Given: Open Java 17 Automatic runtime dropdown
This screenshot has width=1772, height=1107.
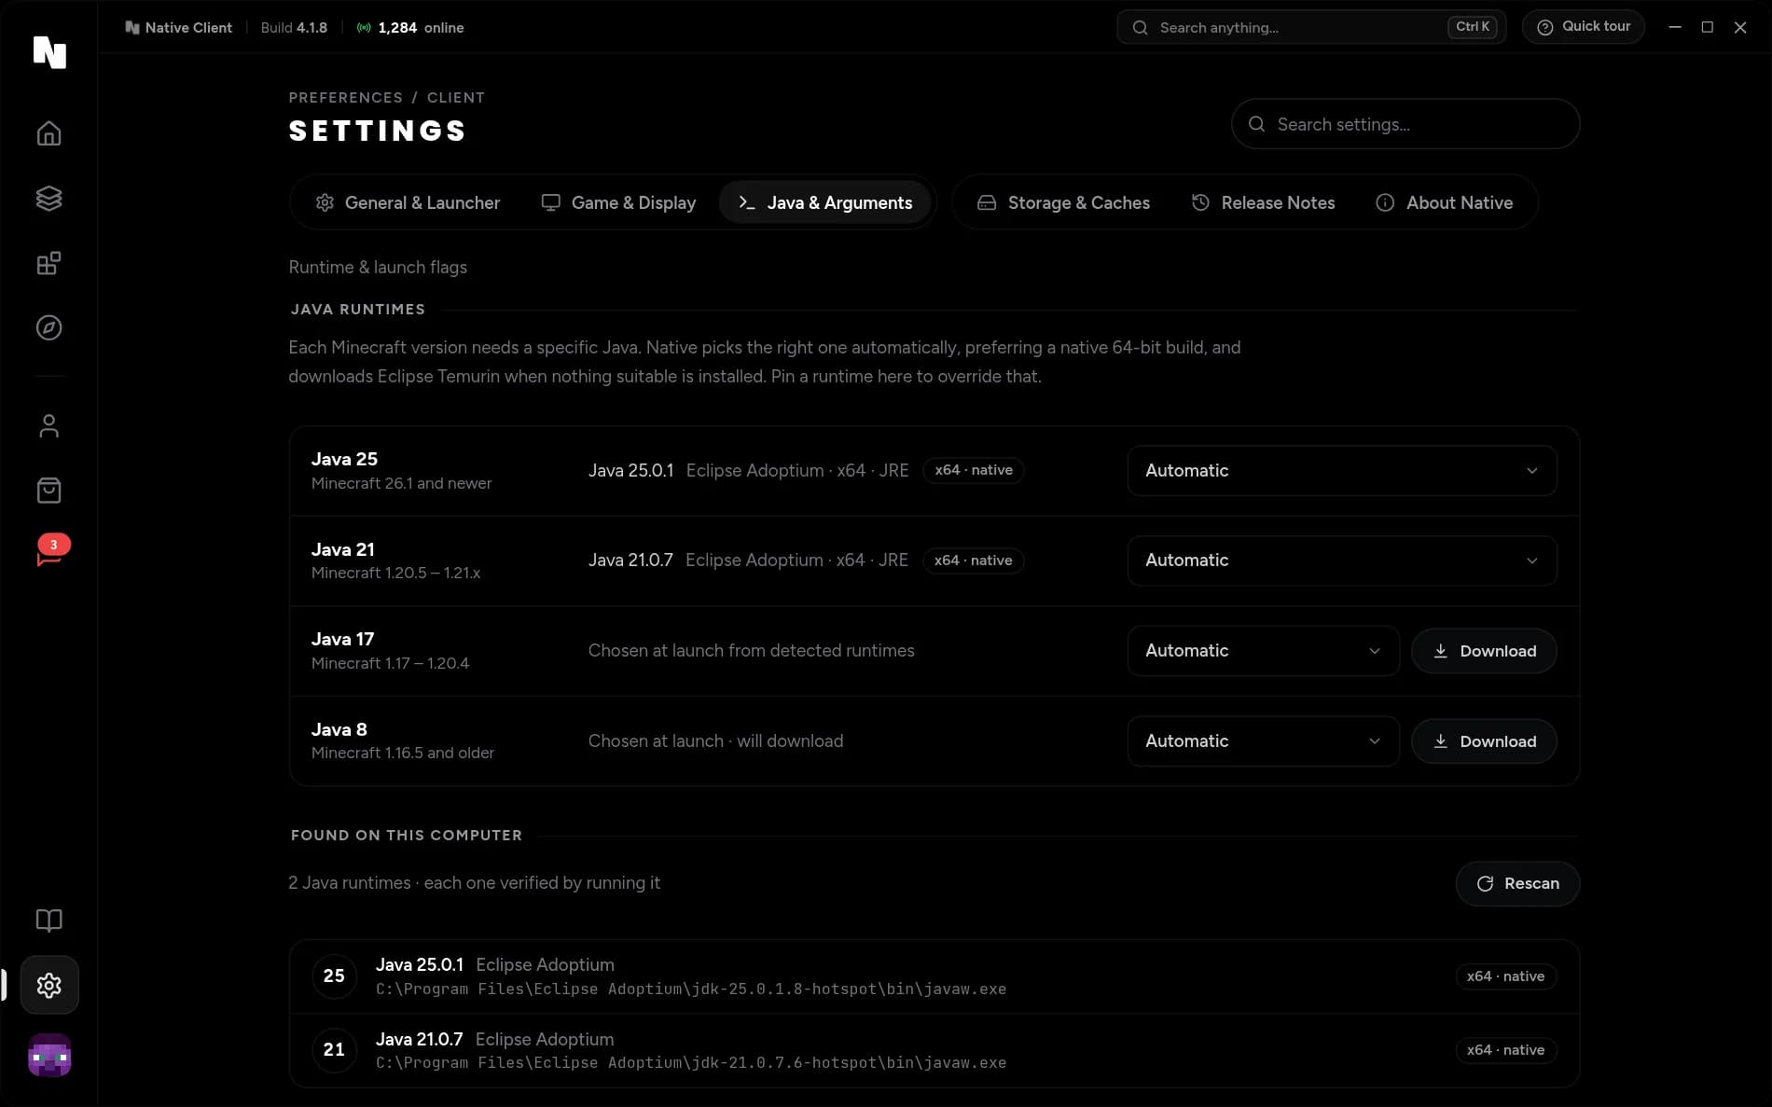Looking at the screenshot, I should (1263, 651).
